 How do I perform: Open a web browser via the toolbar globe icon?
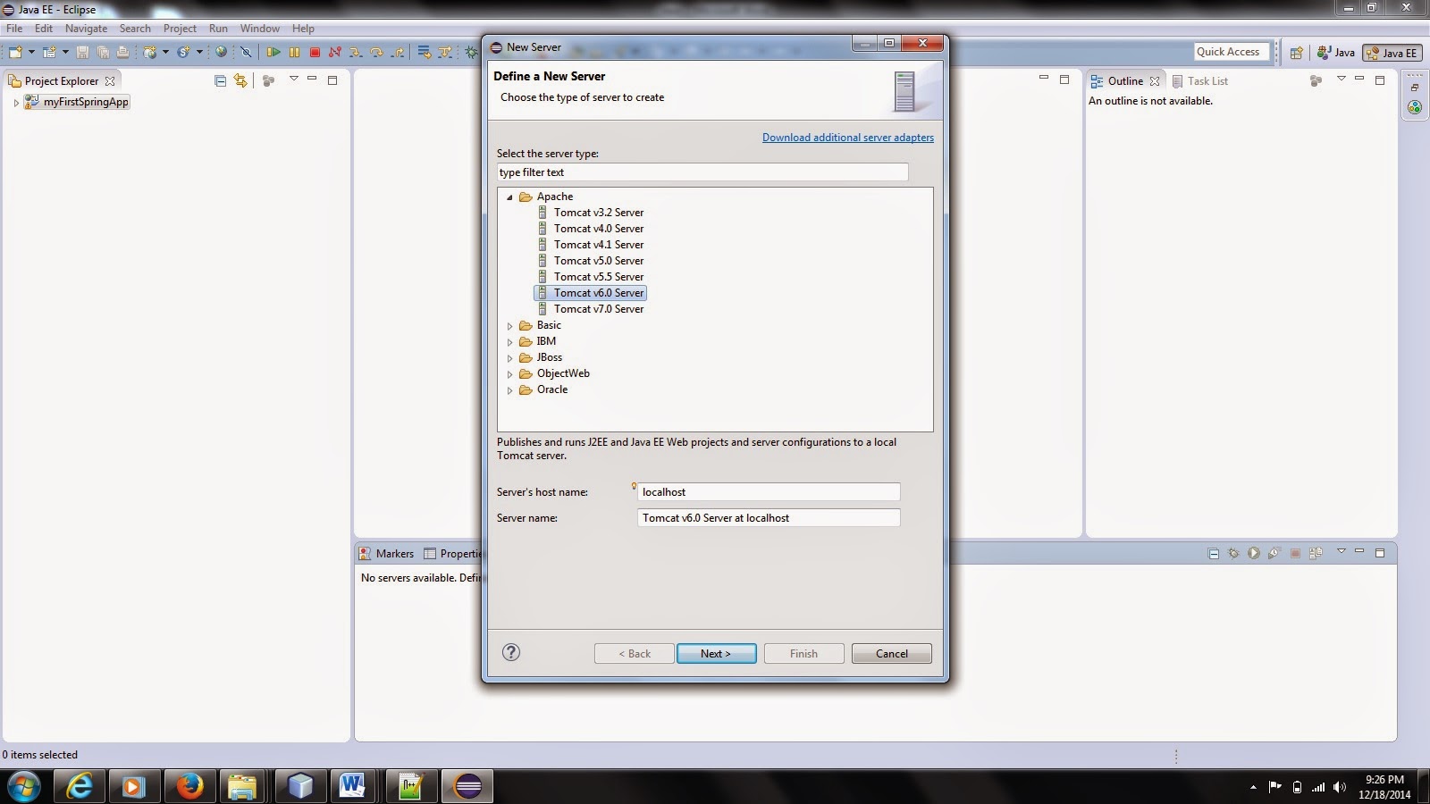click(x=222, y=52)
